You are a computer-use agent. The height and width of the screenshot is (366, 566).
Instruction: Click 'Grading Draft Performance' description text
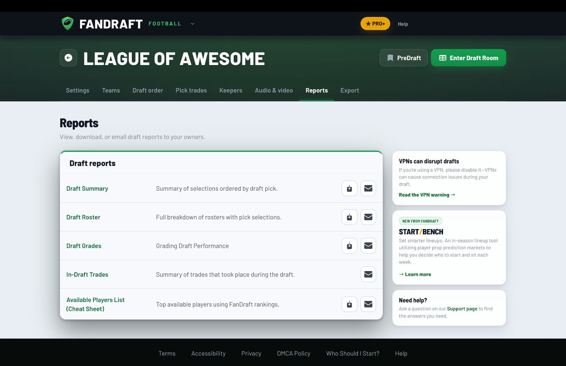click(x=192, y=246)
